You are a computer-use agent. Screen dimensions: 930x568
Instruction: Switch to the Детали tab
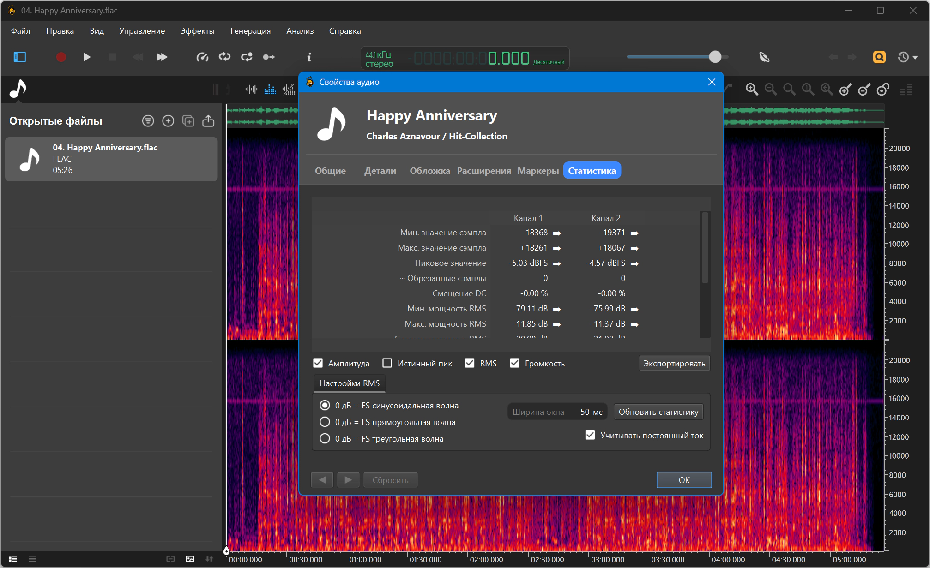coord(380,171)
